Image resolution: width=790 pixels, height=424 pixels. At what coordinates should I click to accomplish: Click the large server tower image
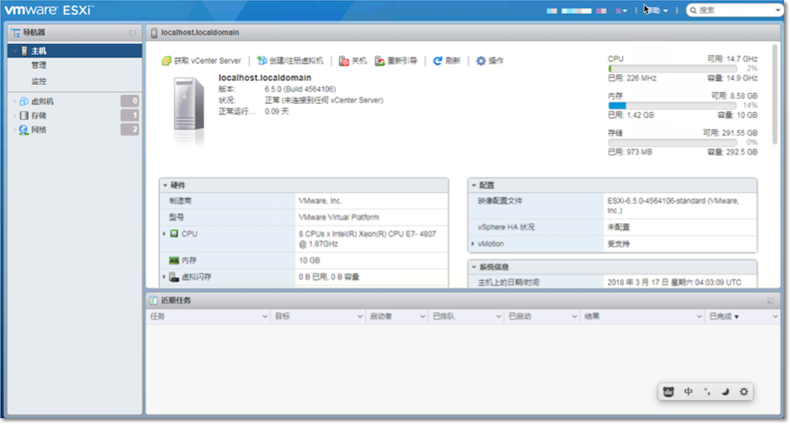[189, 106]
